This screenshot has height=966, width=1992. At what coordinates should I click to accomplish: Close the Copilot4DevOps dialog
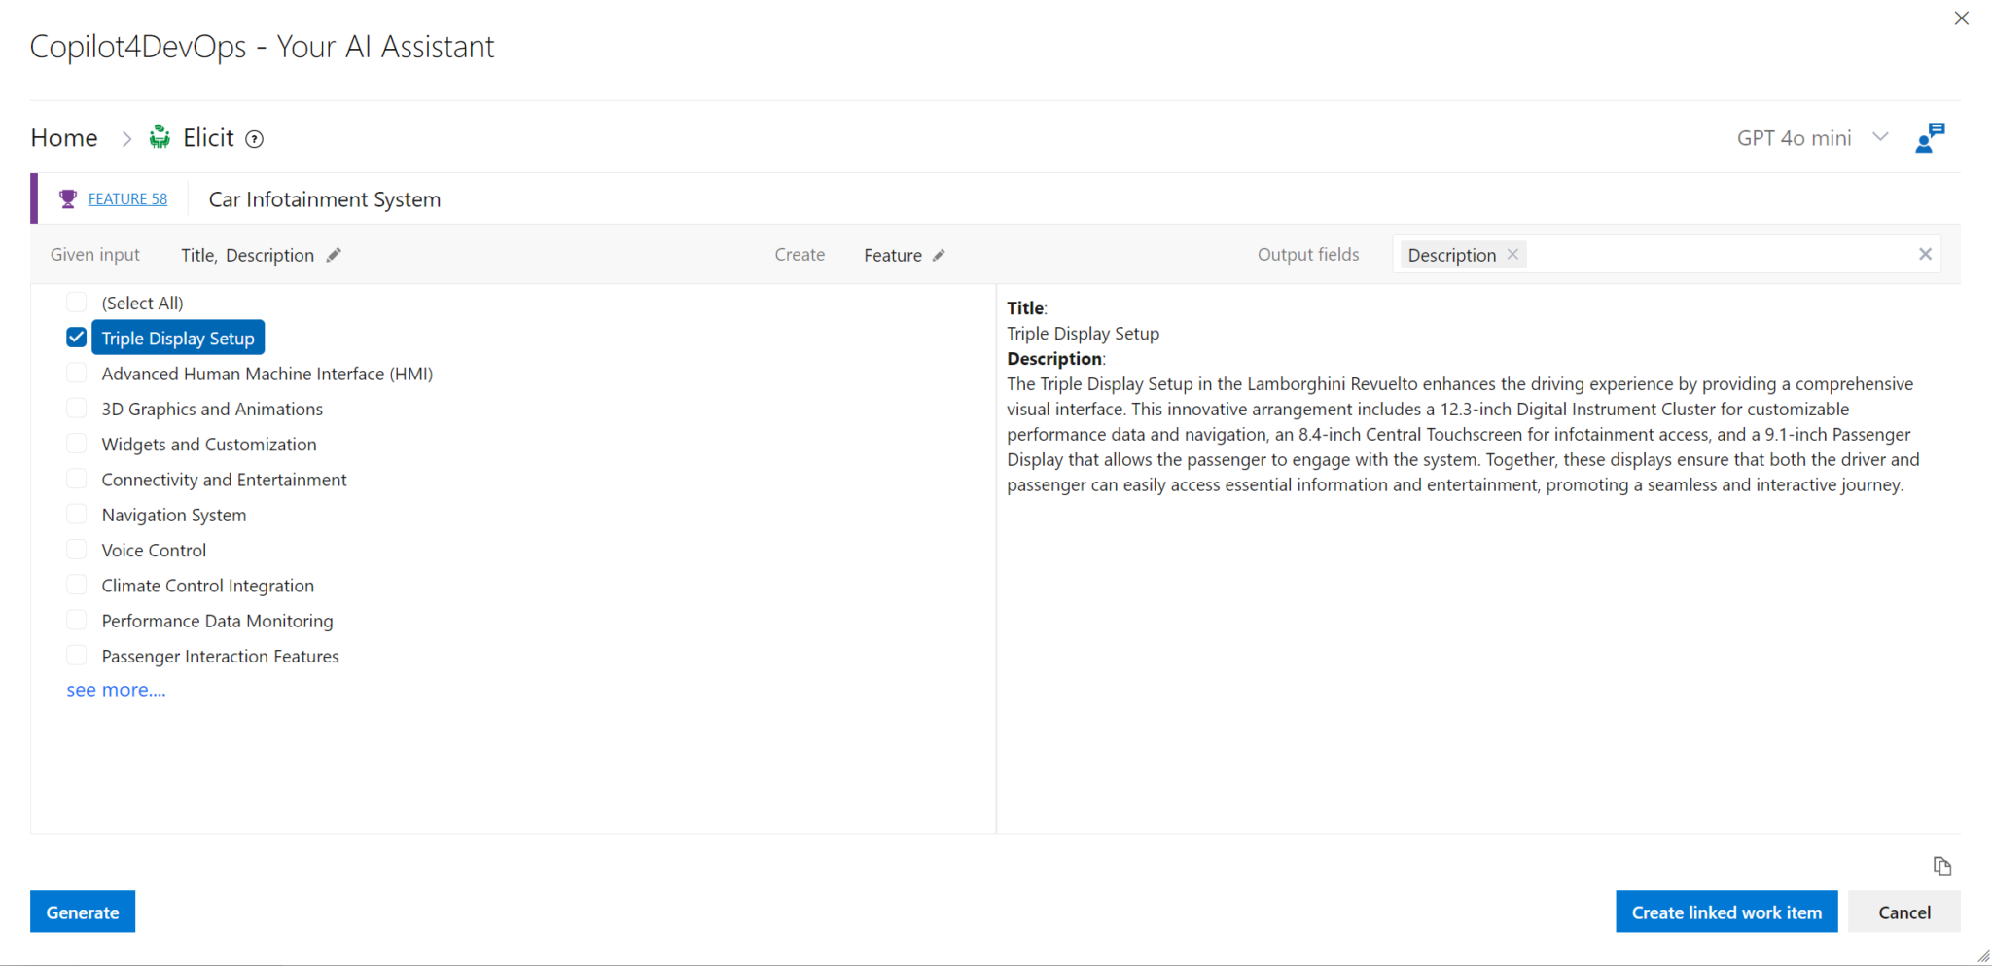coord(1961,18)
